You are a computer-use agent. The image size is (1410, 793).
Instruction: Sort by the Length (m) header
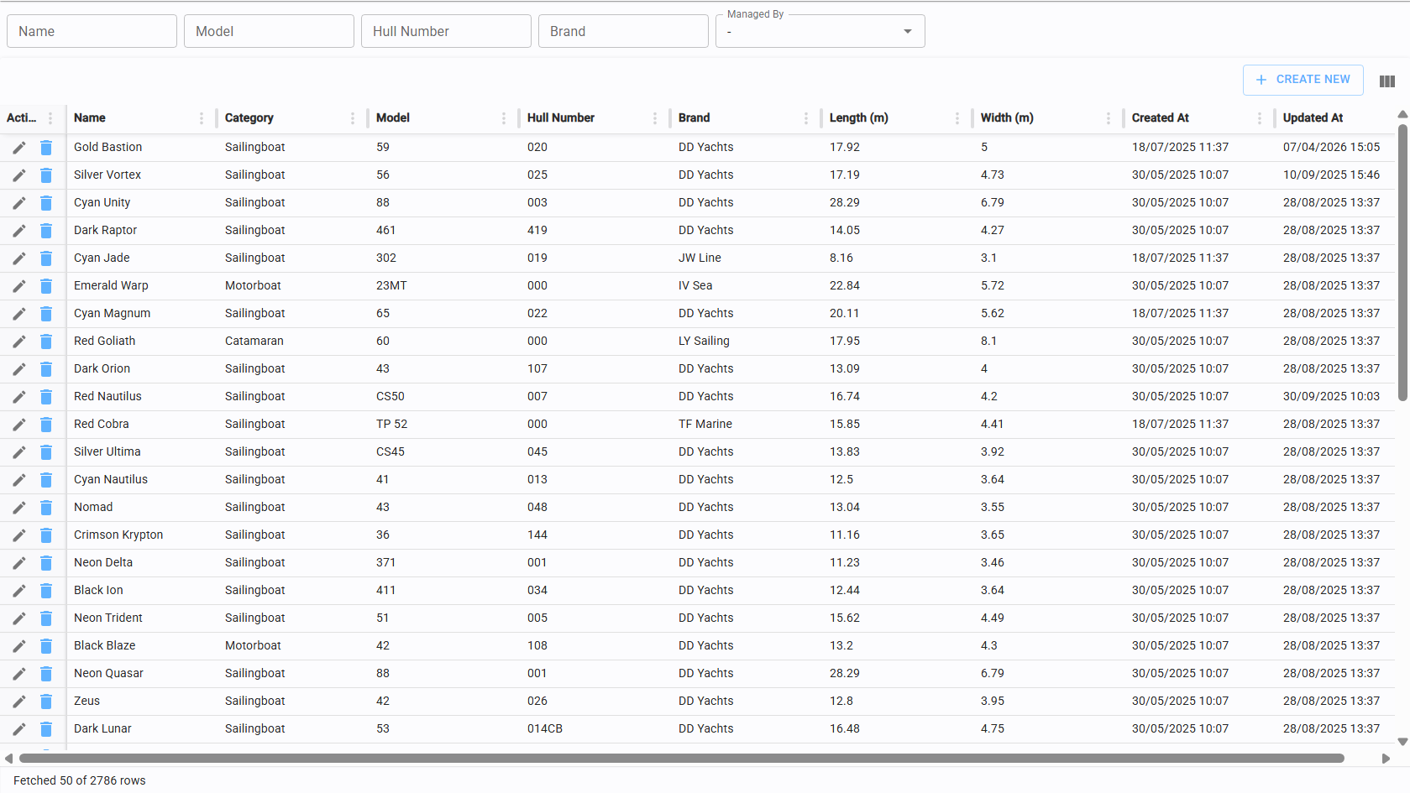coord(858,118)
